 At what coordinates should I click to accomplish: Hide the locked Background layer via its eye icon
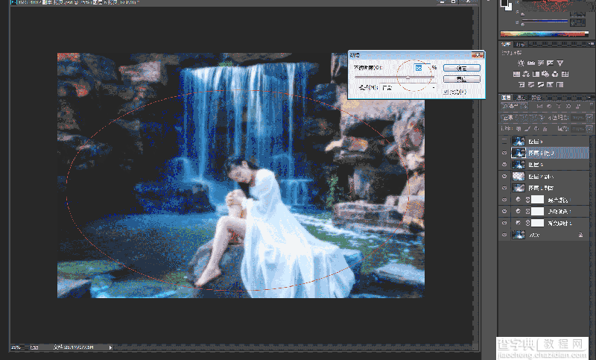(x=504, y=235)
